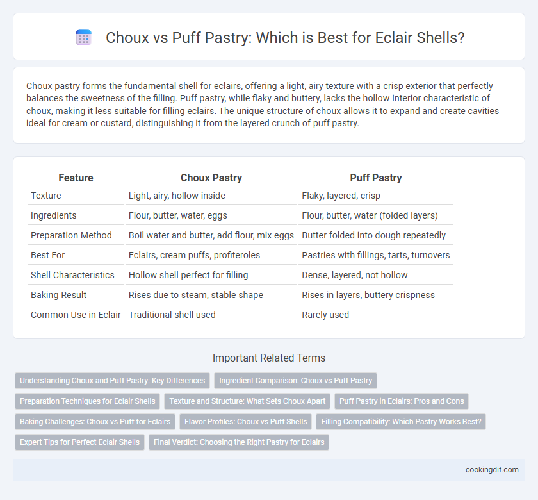Select 'Baking Challenges: Choux vs Puff for Eclairs'
Image resolution: width=538 pixels, height=500 pixels.
[x=95, y=422]
